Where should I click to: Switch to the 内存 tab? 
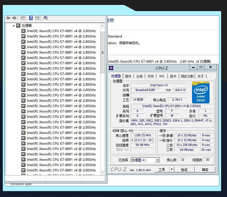pyautogui.click(x=151, y=76)
